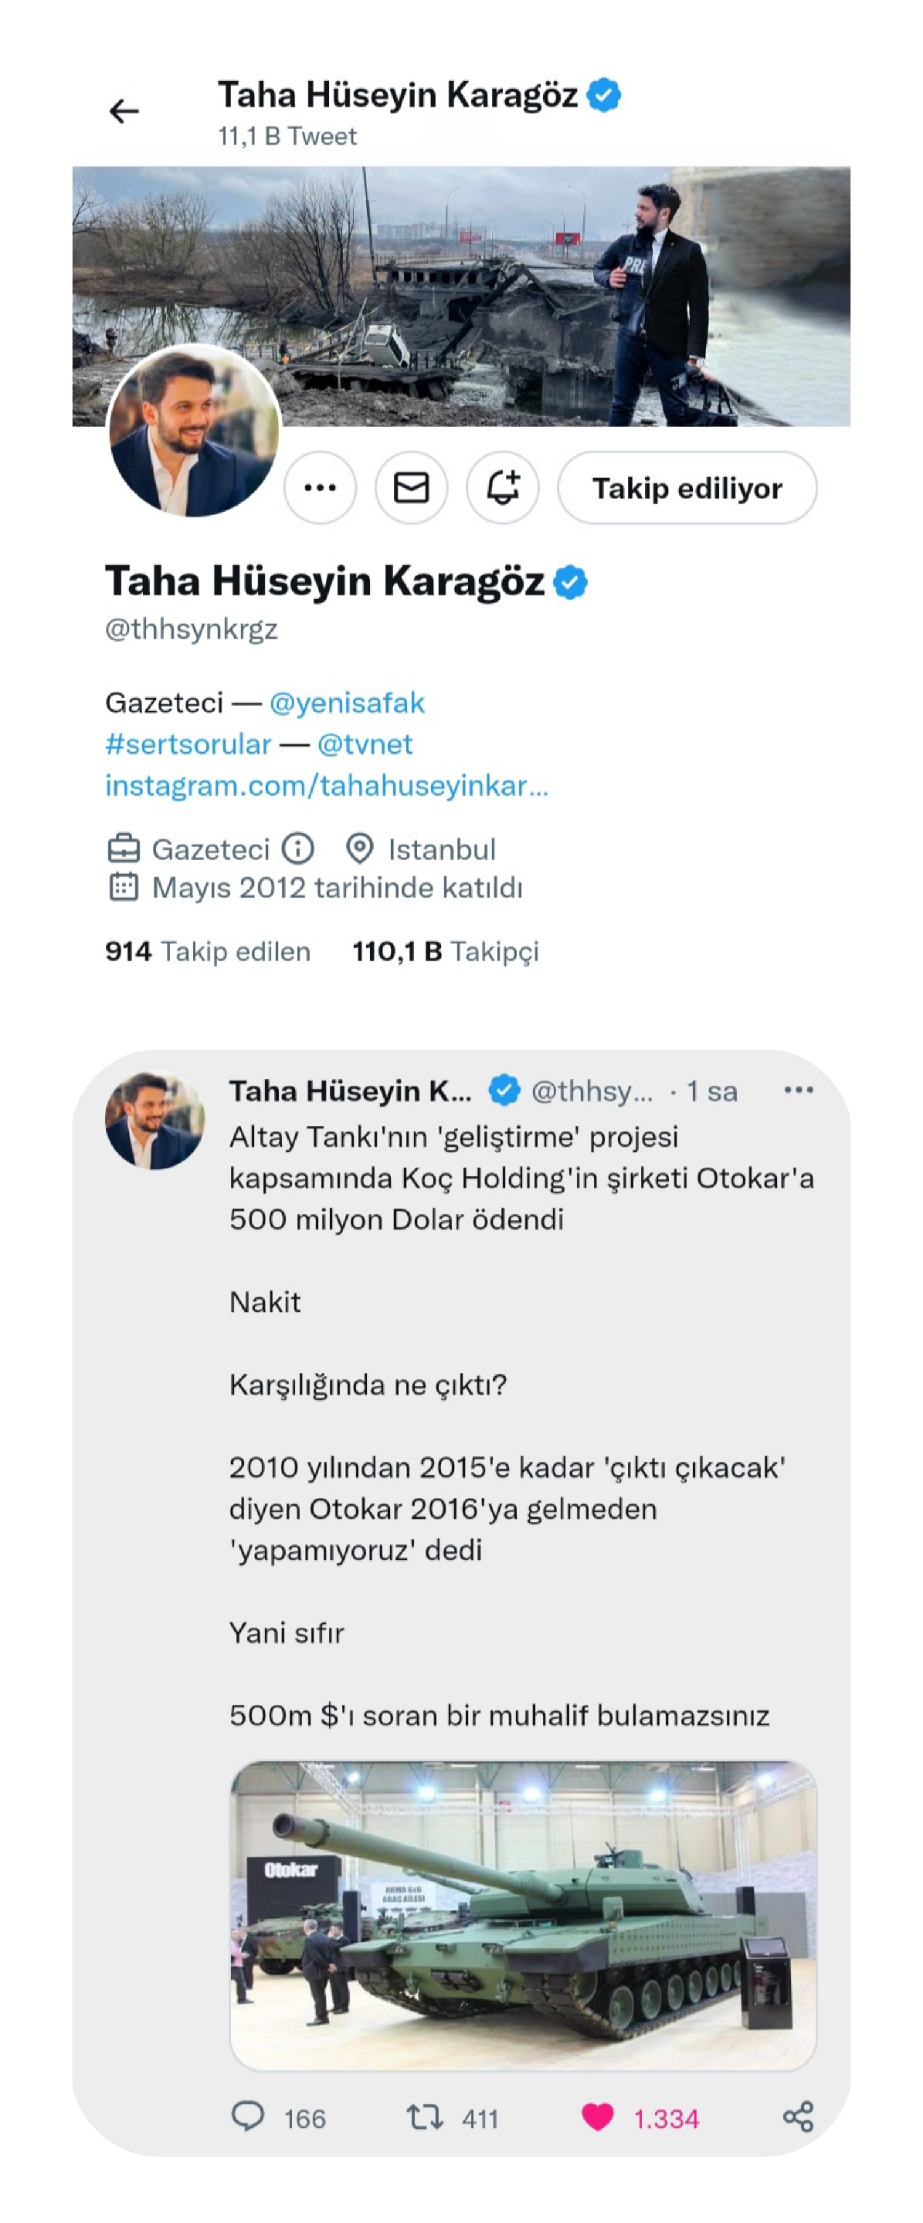The width and height of the screenshot is (923, 2223).
Task: Unlike the tweet using heart icon
Action: 597,2117
